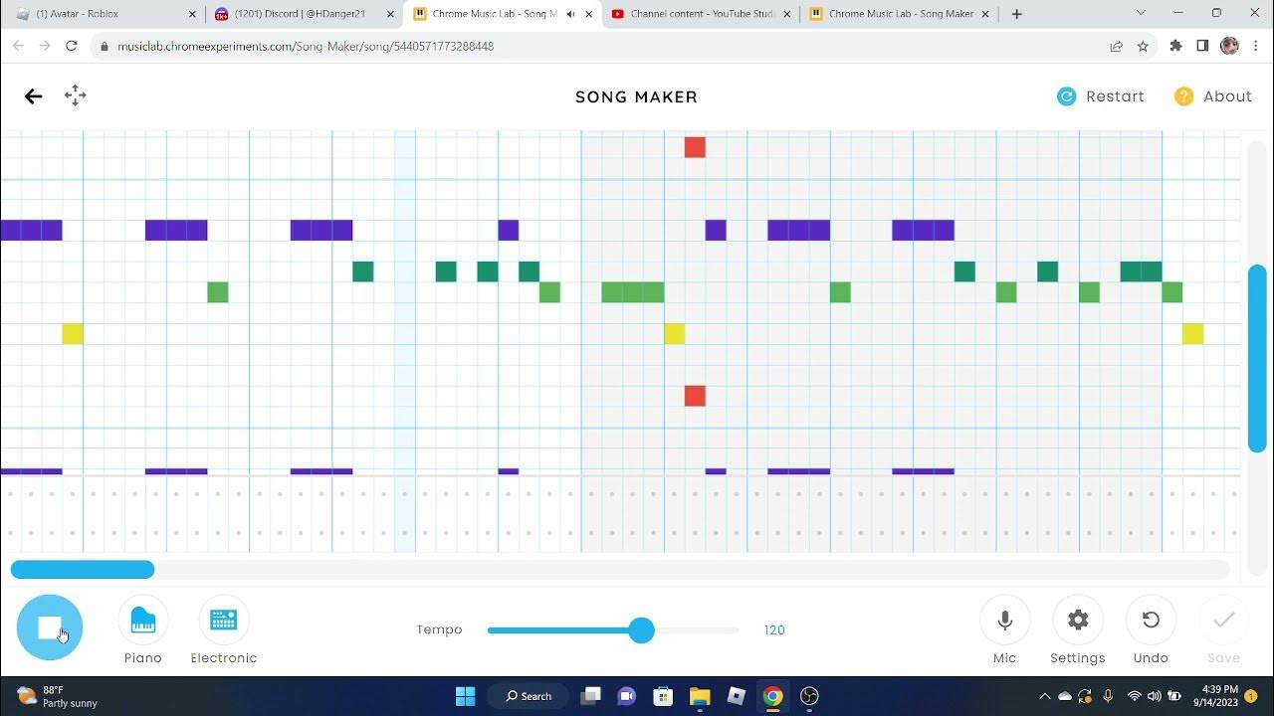Open the Settings gear
Image resolution: width=1274 pixels, height=716 pixels.
[x=1078, y=620]
